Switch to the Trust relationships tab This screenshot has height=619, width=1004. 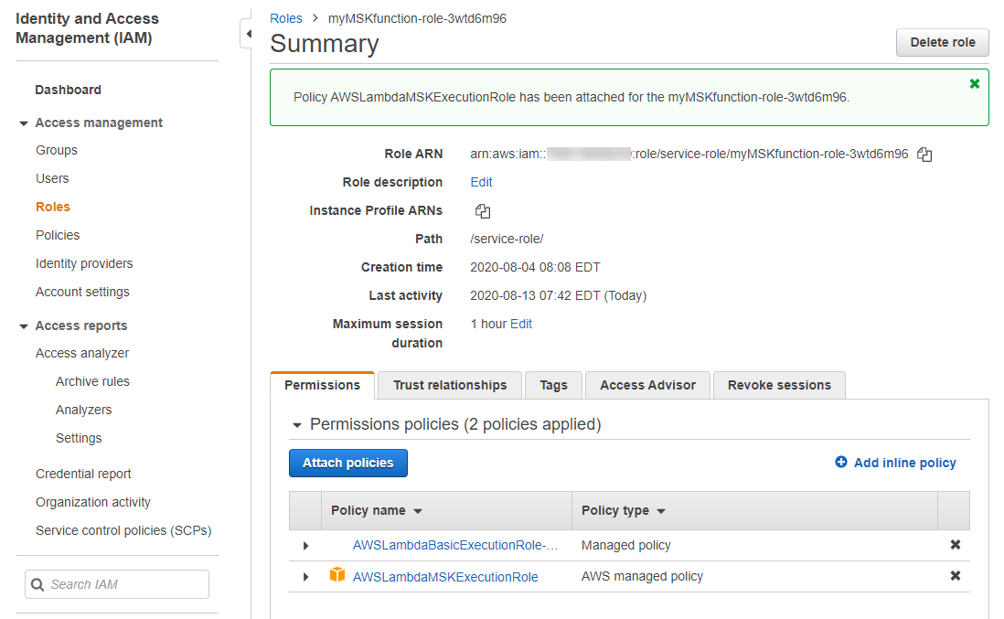pyautogui.click(x=450, y=385)
